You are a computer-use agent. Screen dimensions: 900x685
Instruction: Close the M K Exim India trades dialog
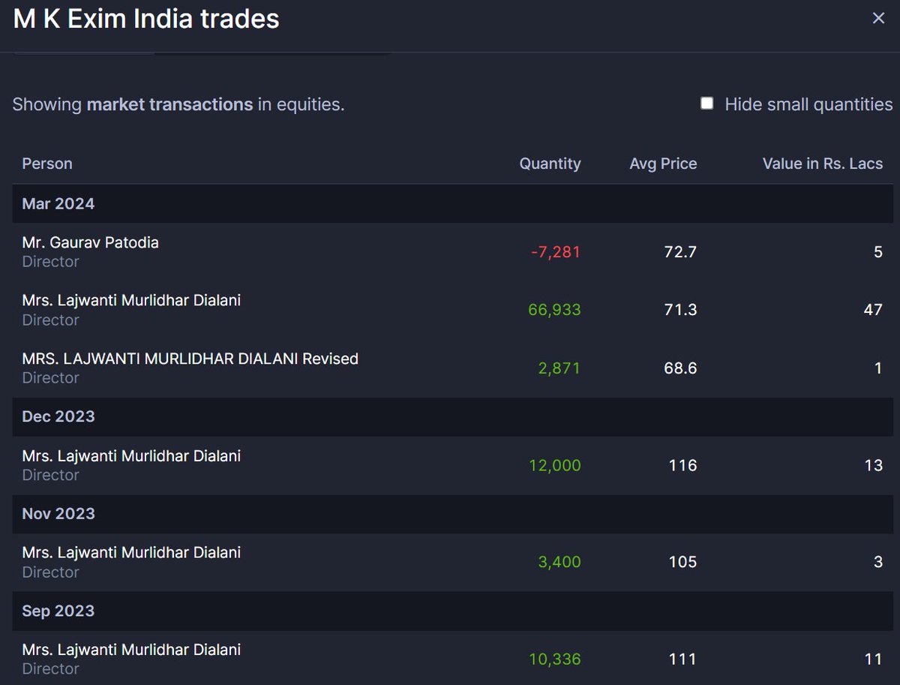tap(878, 18)
